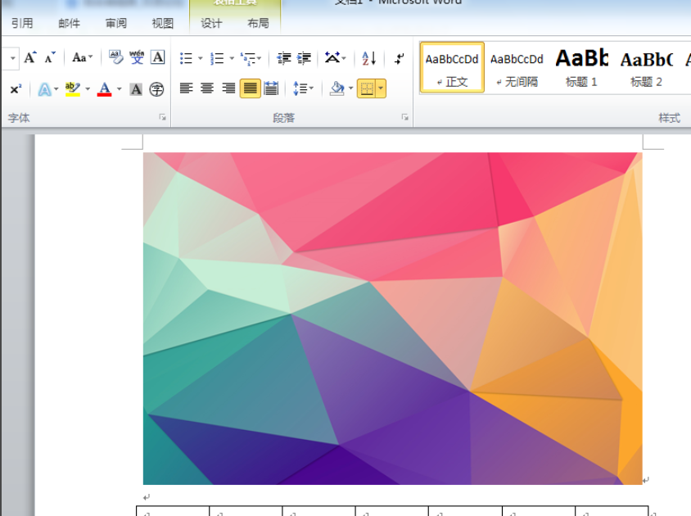This screenshot has height=516, width=691.
Task: Click the Grow Font icon
Action: point(30,58)
